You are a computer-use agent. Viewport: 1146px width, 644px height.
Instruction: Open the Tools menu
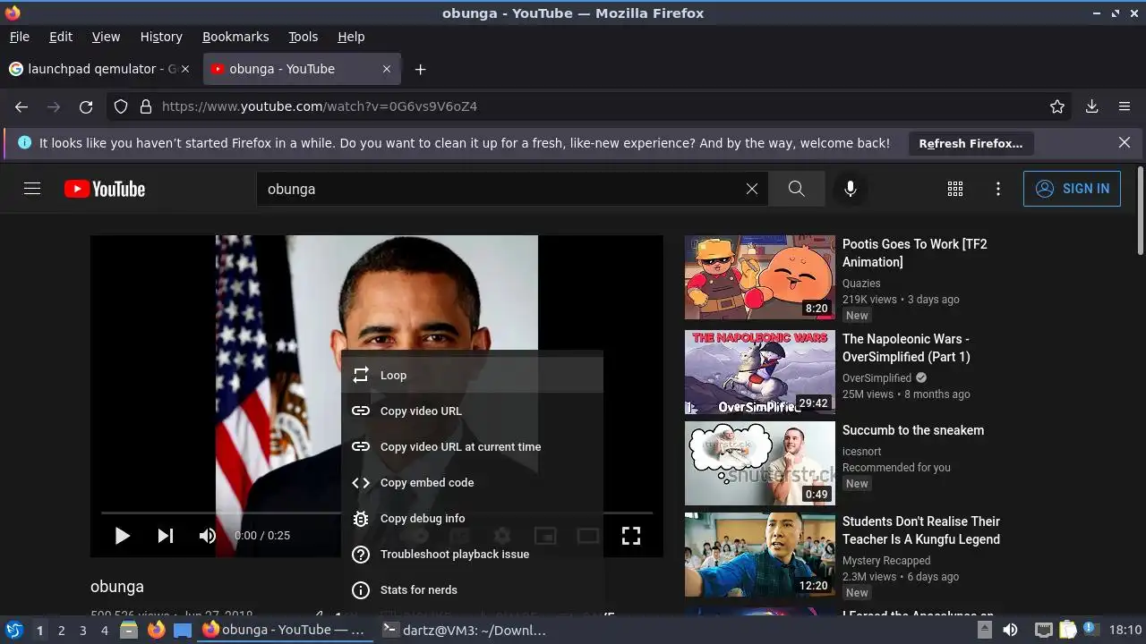pos(304,37)
